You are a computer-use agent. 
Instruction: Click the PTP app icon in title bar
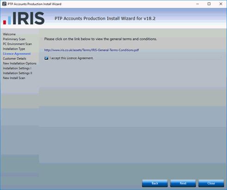[x=4, y=4]
